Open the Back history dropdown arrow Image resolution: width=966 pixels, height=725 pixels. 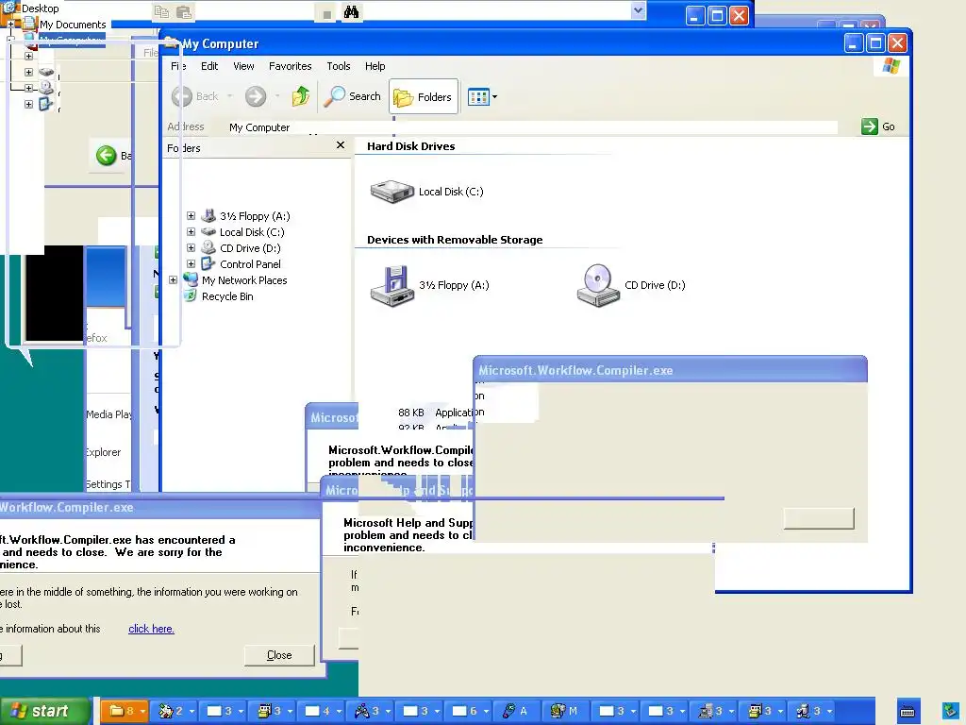(230, 96)
